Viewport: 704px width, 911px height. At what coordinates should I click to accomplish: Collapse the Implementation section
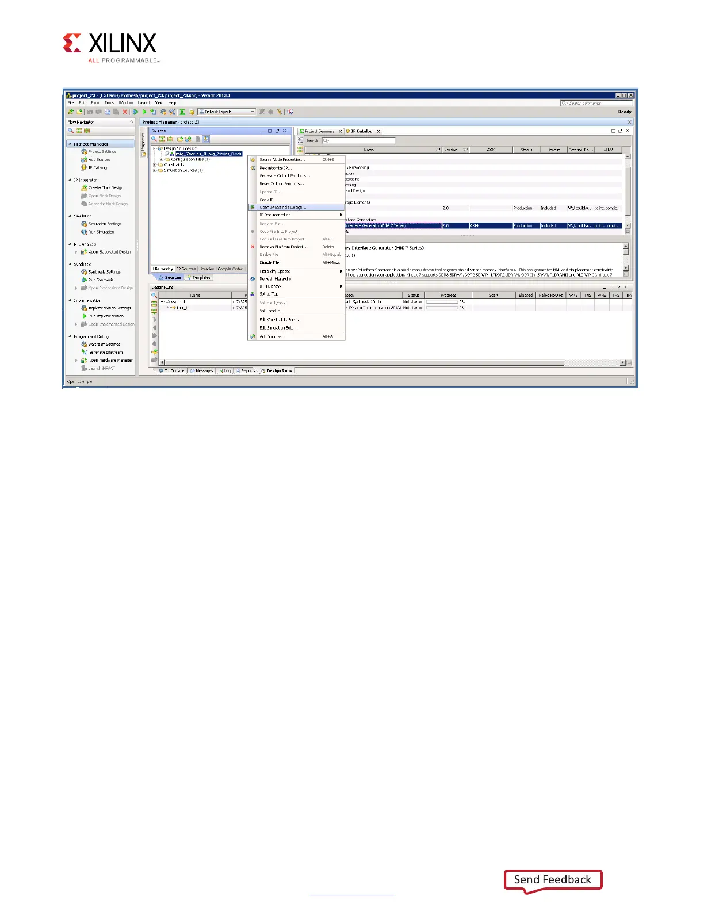70,301
